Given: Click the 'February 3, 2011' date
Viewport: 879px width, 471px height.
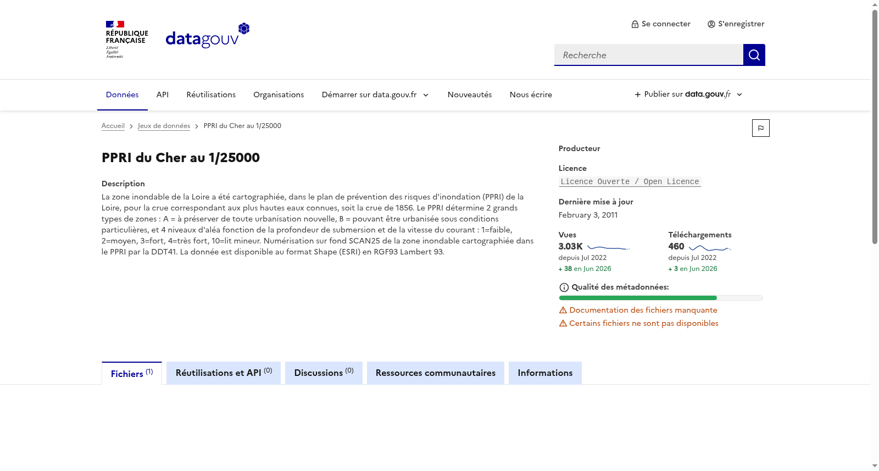Looking at the screenshot, I should click(588, 215).
